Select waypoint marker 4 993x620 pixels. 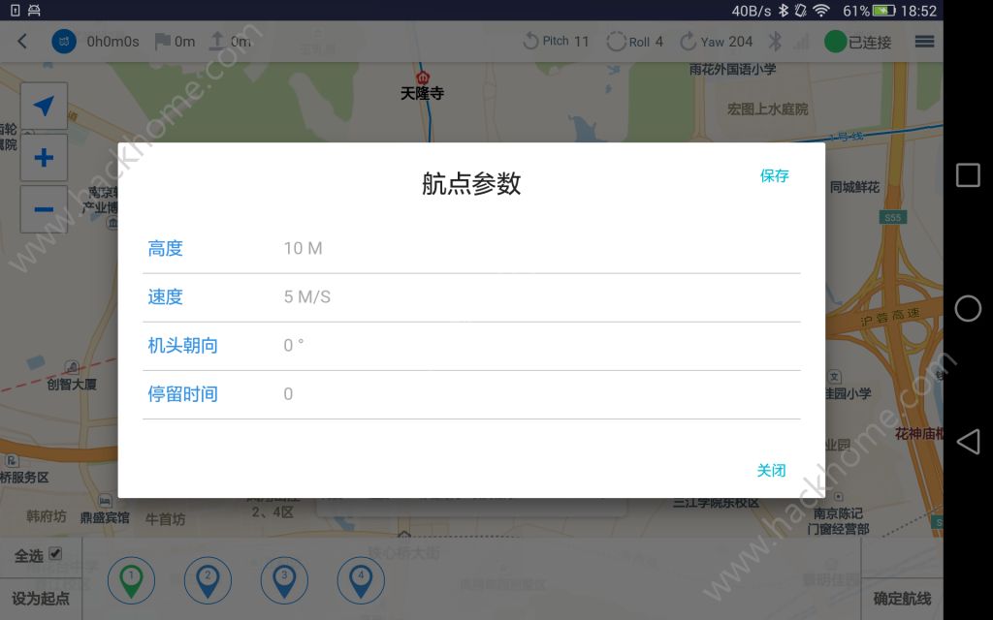click(361, 581)
